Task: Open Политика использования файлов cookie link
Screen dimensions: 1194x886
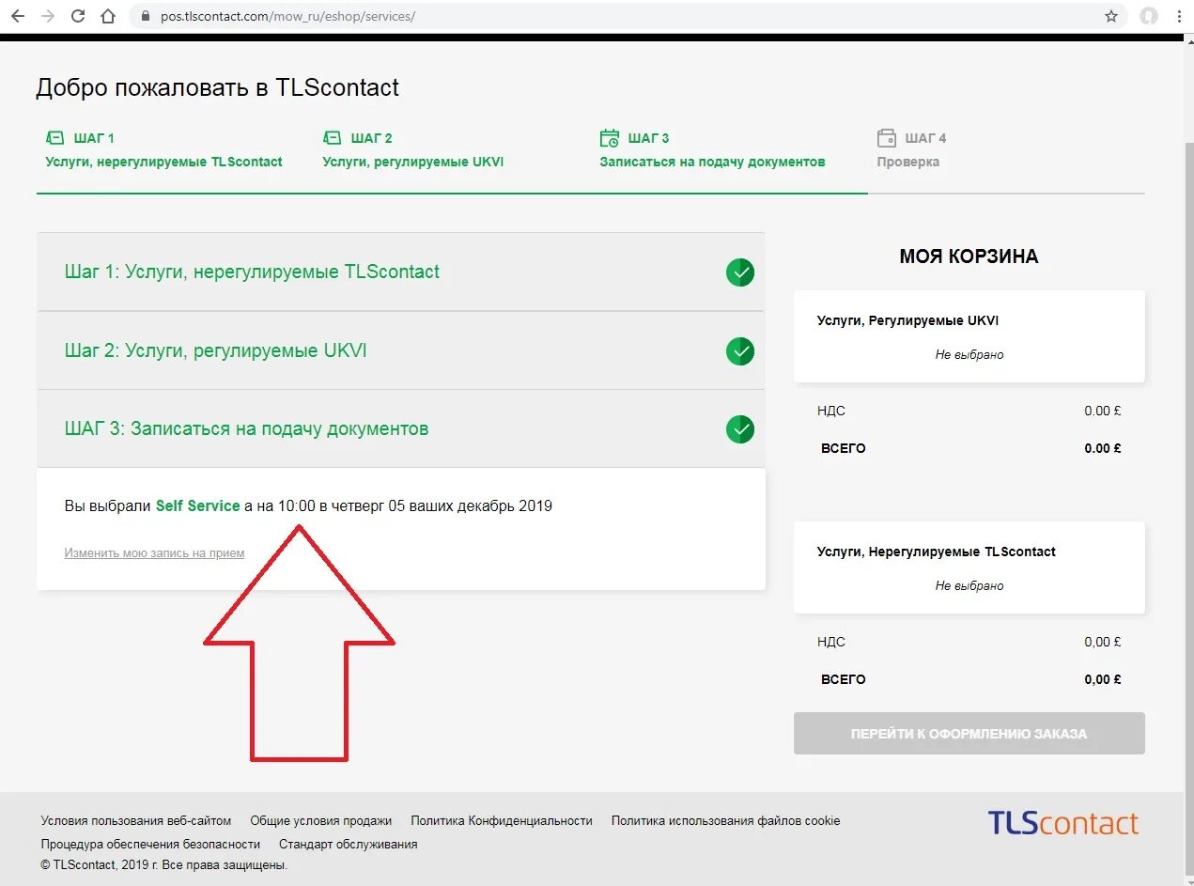Action: (x=726, y=821)
